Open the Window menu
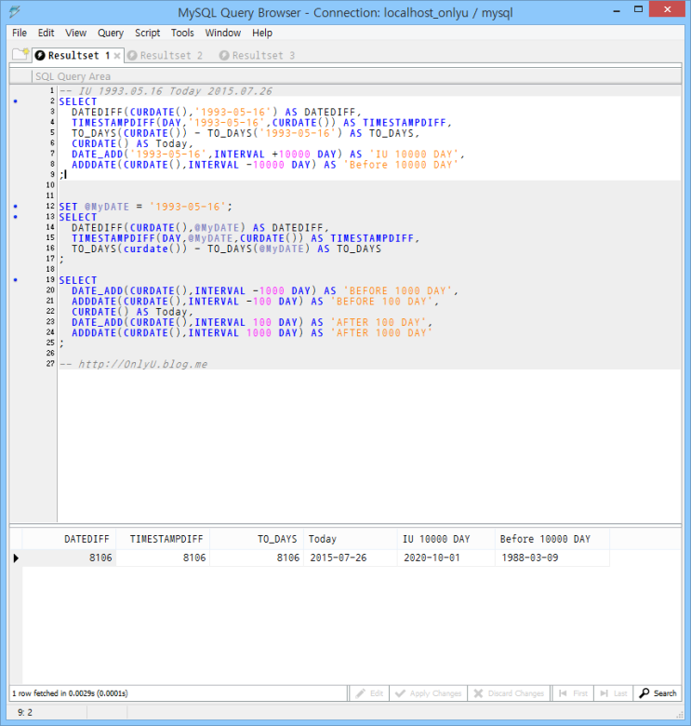Screen dimensions: 691x726 pyautogui.click(x=223, y=33)
